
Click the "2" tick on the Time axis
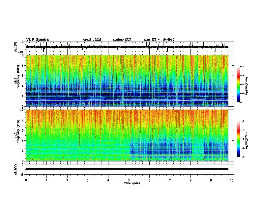(67, 180)
